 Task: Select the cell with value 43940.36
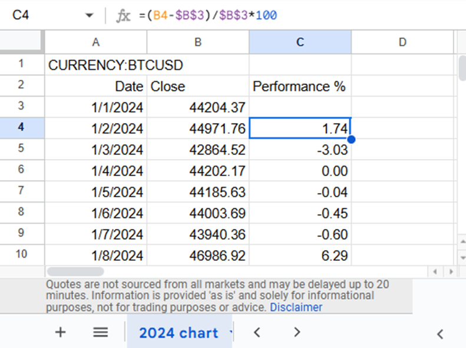click(x=198, y=234)
